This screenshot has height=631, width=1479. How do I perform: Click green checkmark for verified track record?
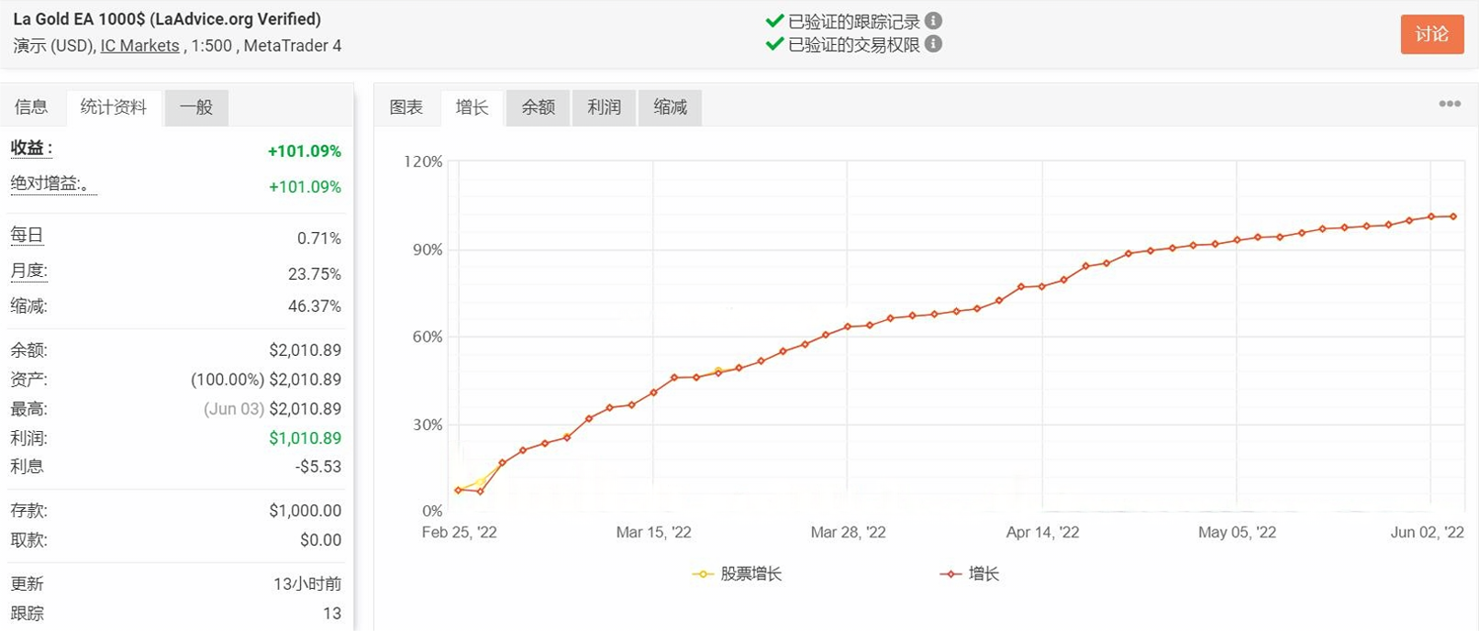(x=774, y=20)
